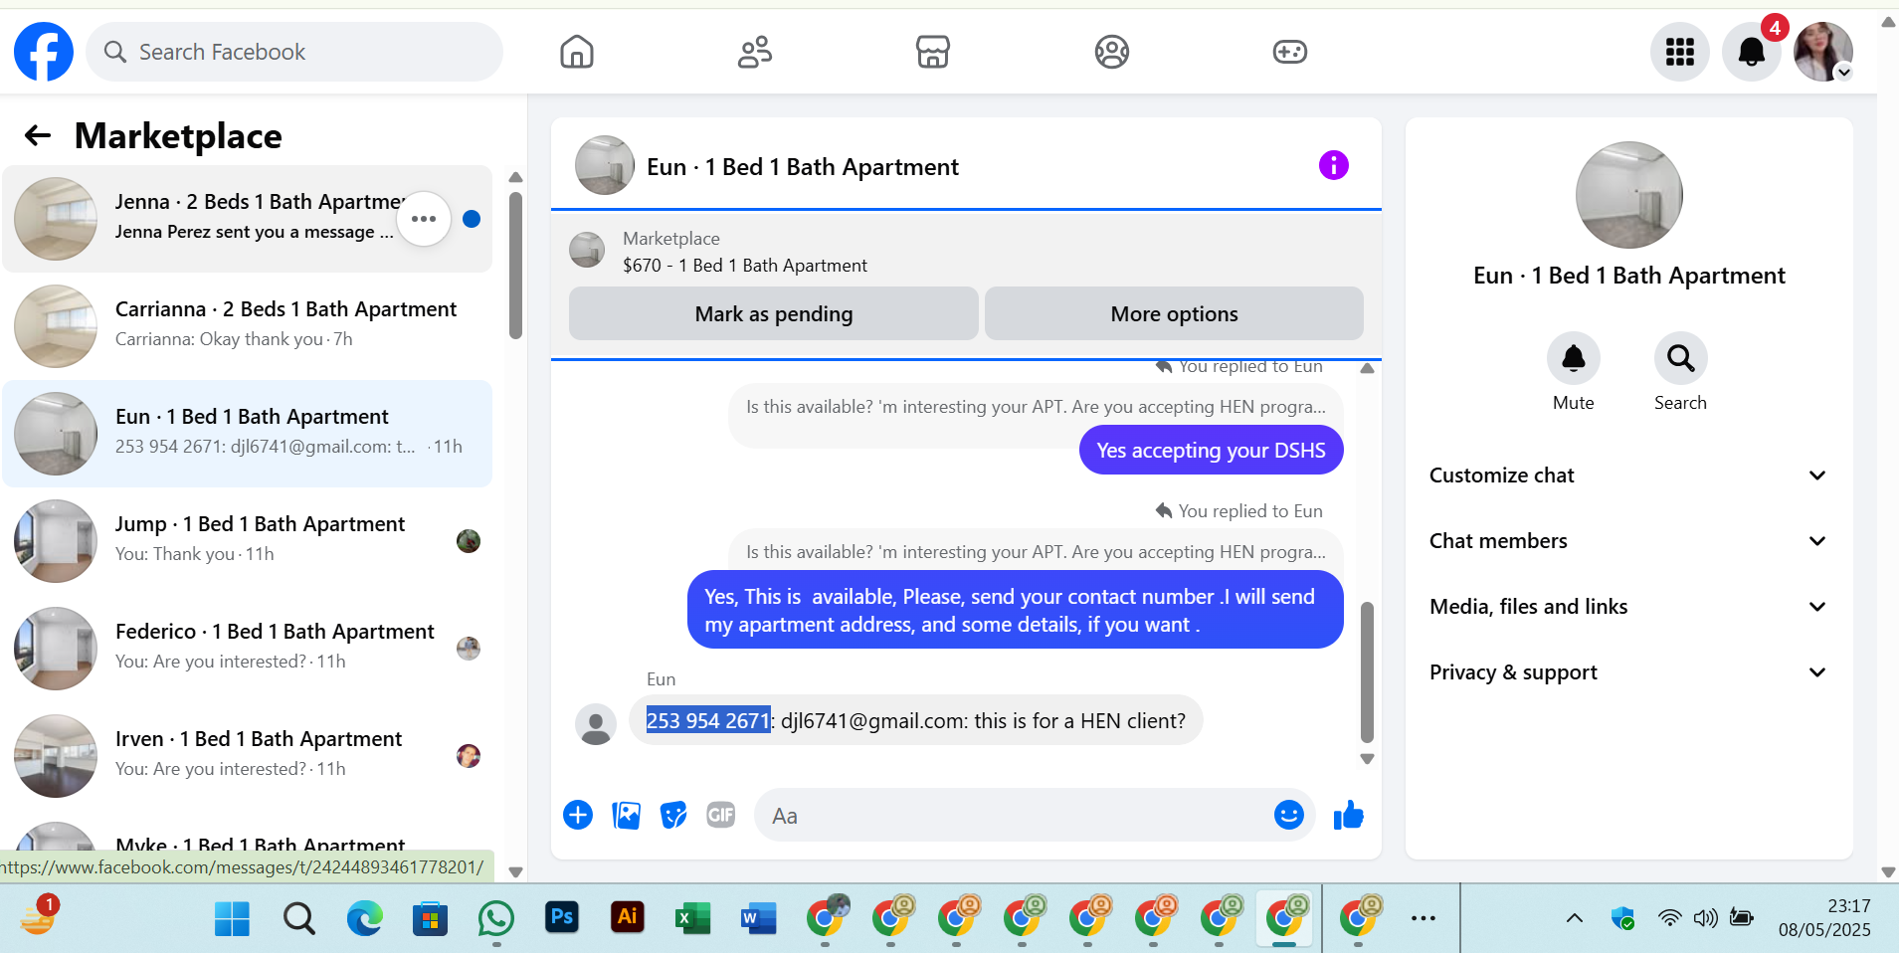Select Eun's 1 Bed 1 Bath conversation
Screen dimensions: 1899x953
[247, 434]
